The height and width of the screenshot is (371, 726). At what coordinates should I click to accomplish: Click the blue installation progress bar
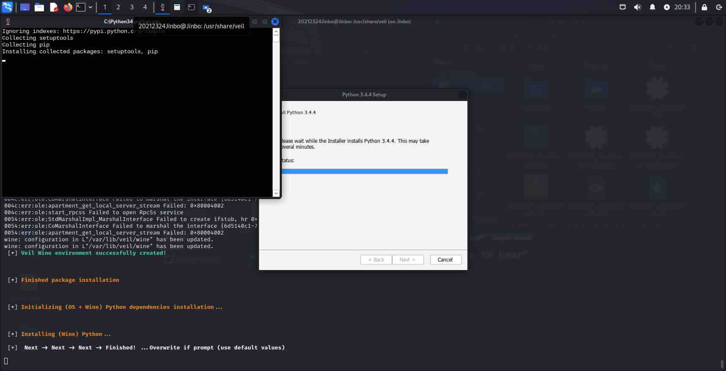click(x=364, y=171)
